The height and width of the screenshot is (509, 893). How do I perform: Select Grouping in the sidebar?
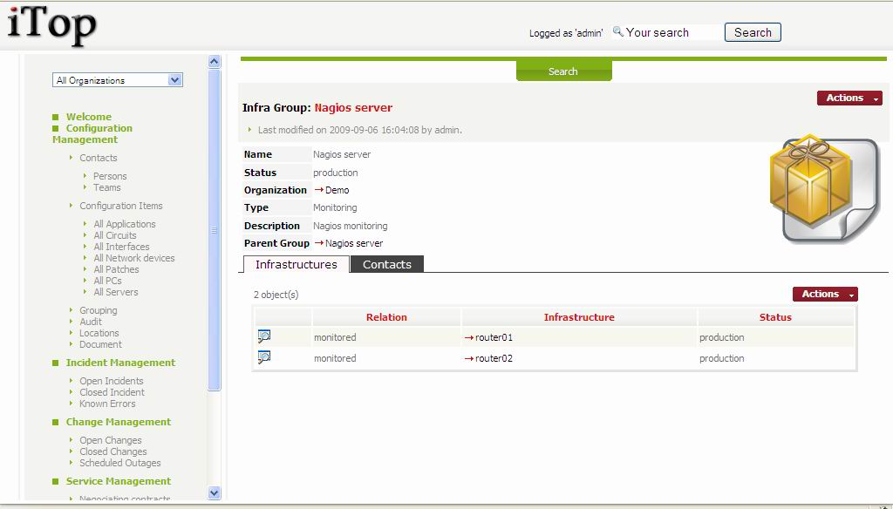(99, 310)
